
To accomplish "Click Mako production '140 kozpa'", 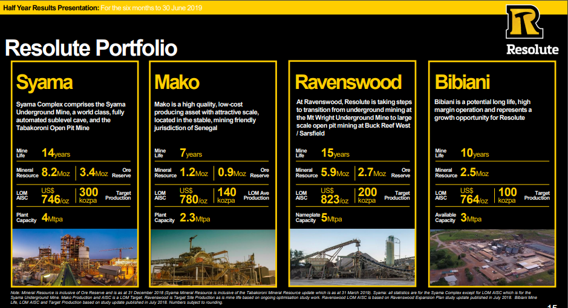I will 227,195.
